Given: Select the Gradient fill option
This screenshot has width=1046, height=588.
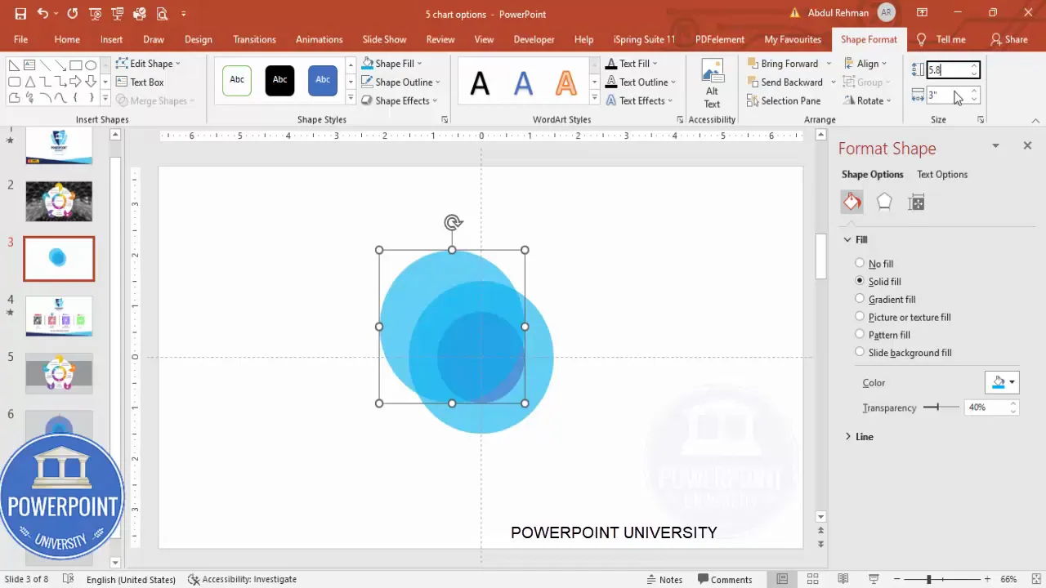Looking at the screenshot, I should coord(885,300).
